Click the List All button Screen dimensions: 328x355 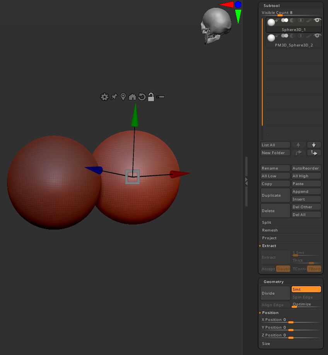click(x=275, y=145)
